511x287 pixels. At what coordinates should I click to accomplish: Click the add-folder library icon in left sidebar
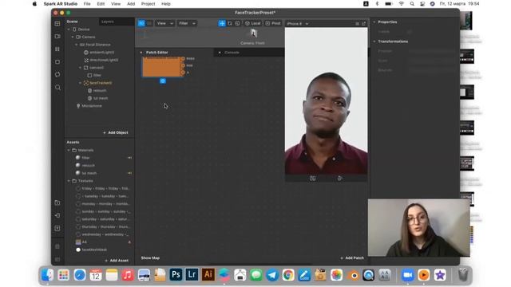pos(57,202)
